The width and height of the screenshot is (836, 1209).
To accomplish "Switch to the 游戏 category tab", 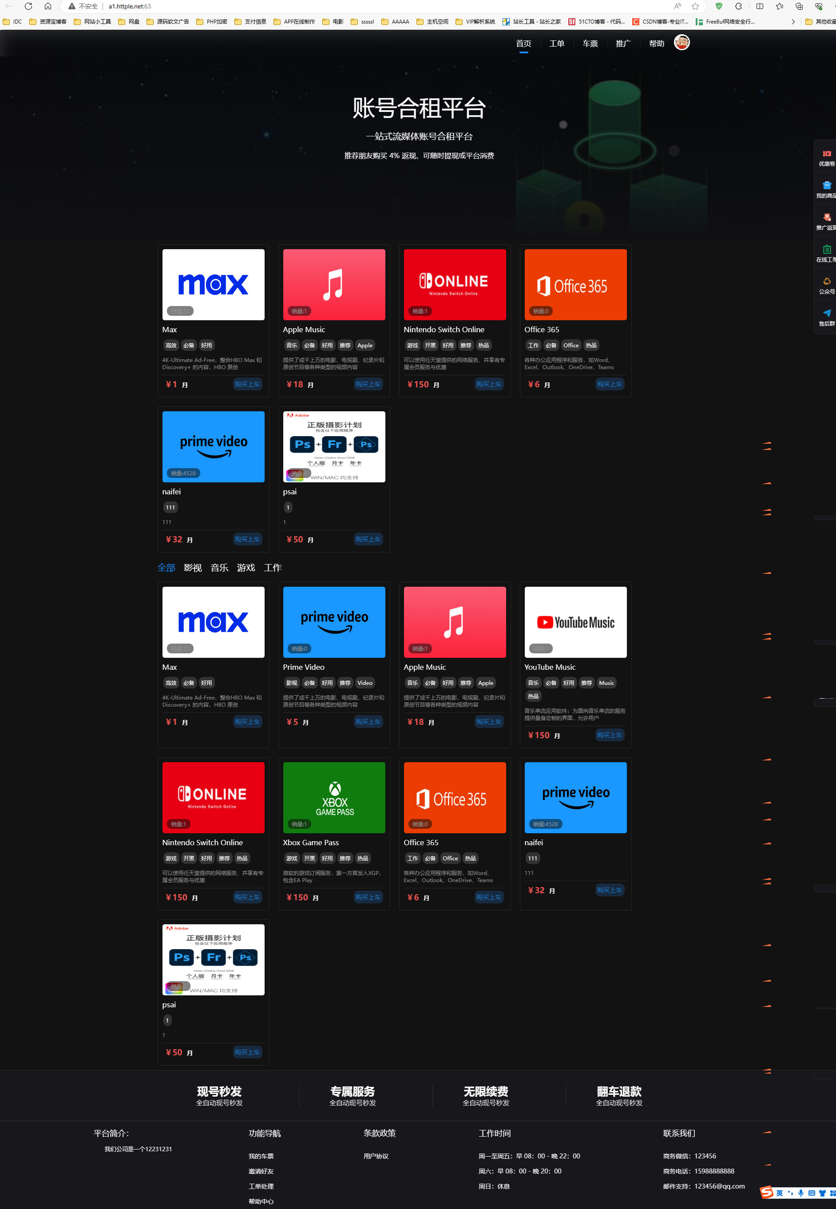I will tap(246, 568).
